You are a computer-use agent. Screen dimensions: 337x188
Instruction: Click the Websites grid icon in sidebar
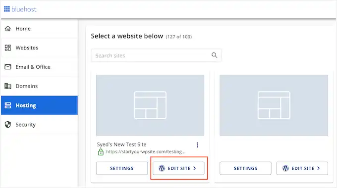[8, 47]
